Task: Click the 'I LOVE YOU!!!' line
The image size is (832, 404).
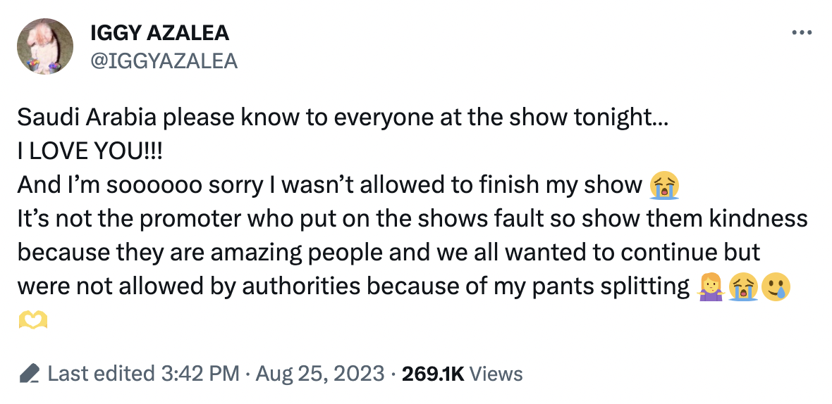Action: [x=90, y=151]
